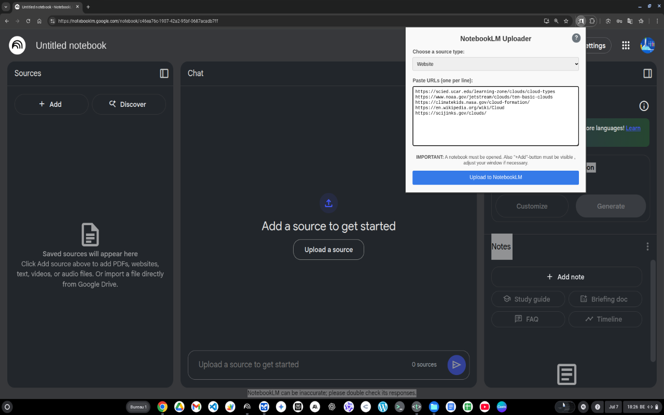Collapse the Studio panel on right
Viewport: 664px width, 415px height.
[x=647, y=74]
